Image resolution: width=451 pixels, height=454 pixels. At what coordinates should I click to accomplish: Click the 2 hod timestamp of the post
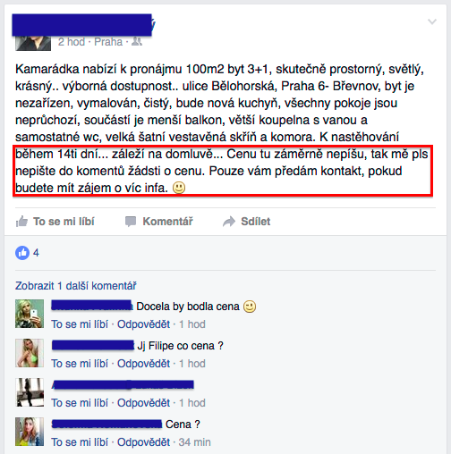click(72, 42)
